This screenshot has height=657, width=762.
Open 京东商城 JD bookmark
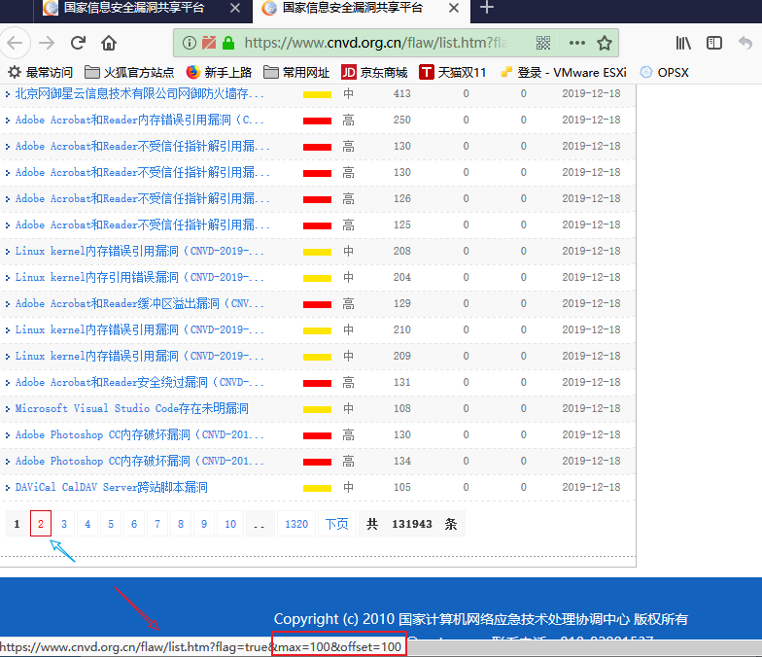click(x=374, y=72)
